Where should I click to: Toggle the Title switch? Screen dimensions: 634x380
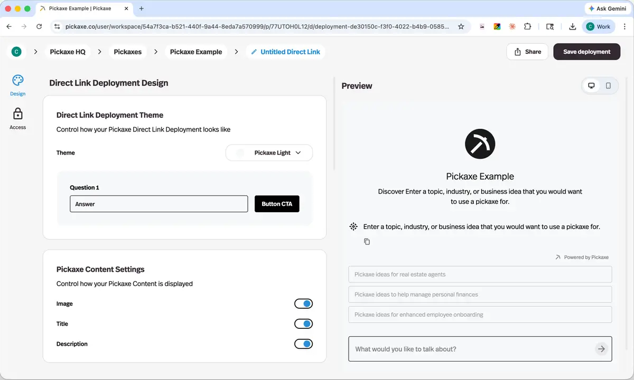tap(303, 324)
